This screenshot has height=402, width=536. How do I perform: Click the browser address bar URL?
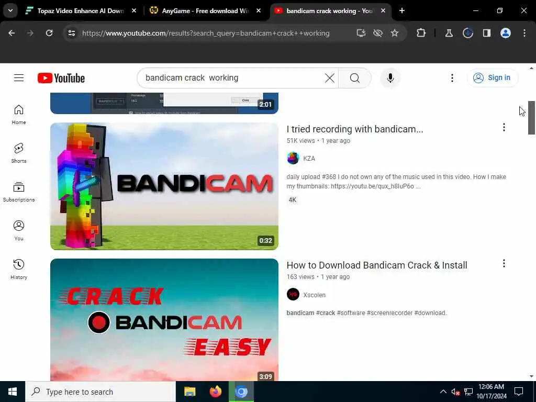click(x=206, y=33)
